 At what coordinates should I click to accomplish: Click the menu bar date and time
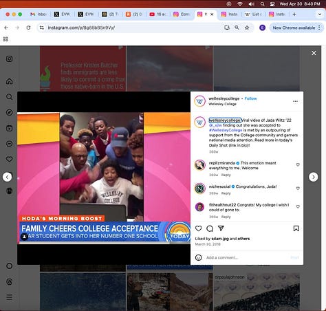(x=300, y=4)
